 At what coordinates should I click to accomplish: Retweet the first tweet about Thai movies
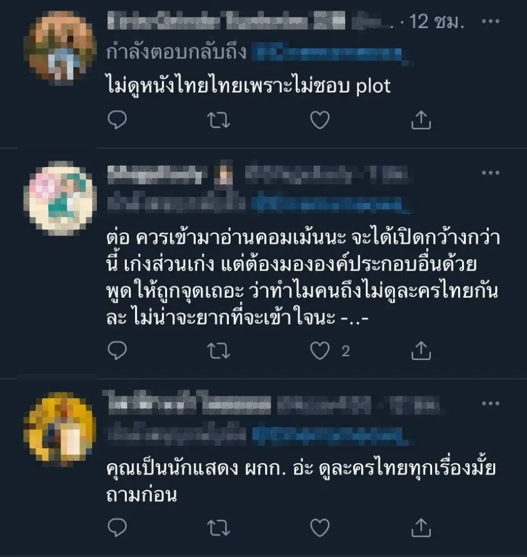218,120
